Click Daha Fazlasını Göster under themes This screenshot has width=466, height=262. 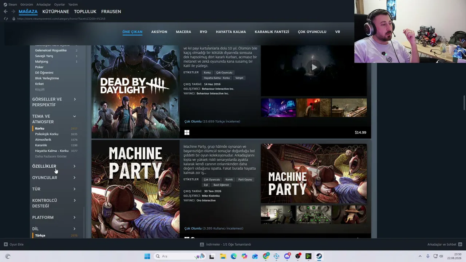click(x=51, y=156)
